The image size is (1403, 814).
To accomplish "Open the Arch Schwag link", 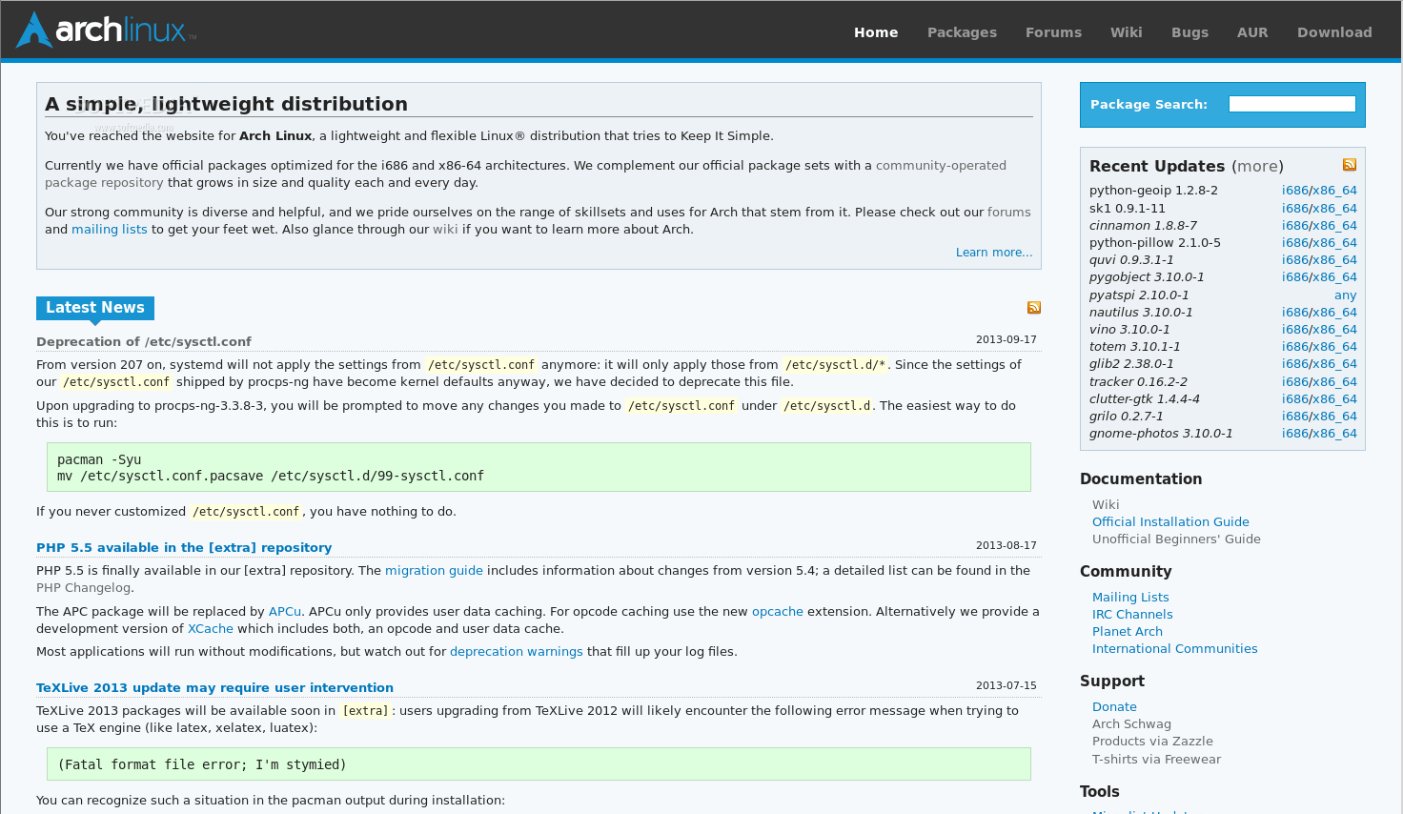I will pyautogui.click(x=1131, y=724).
